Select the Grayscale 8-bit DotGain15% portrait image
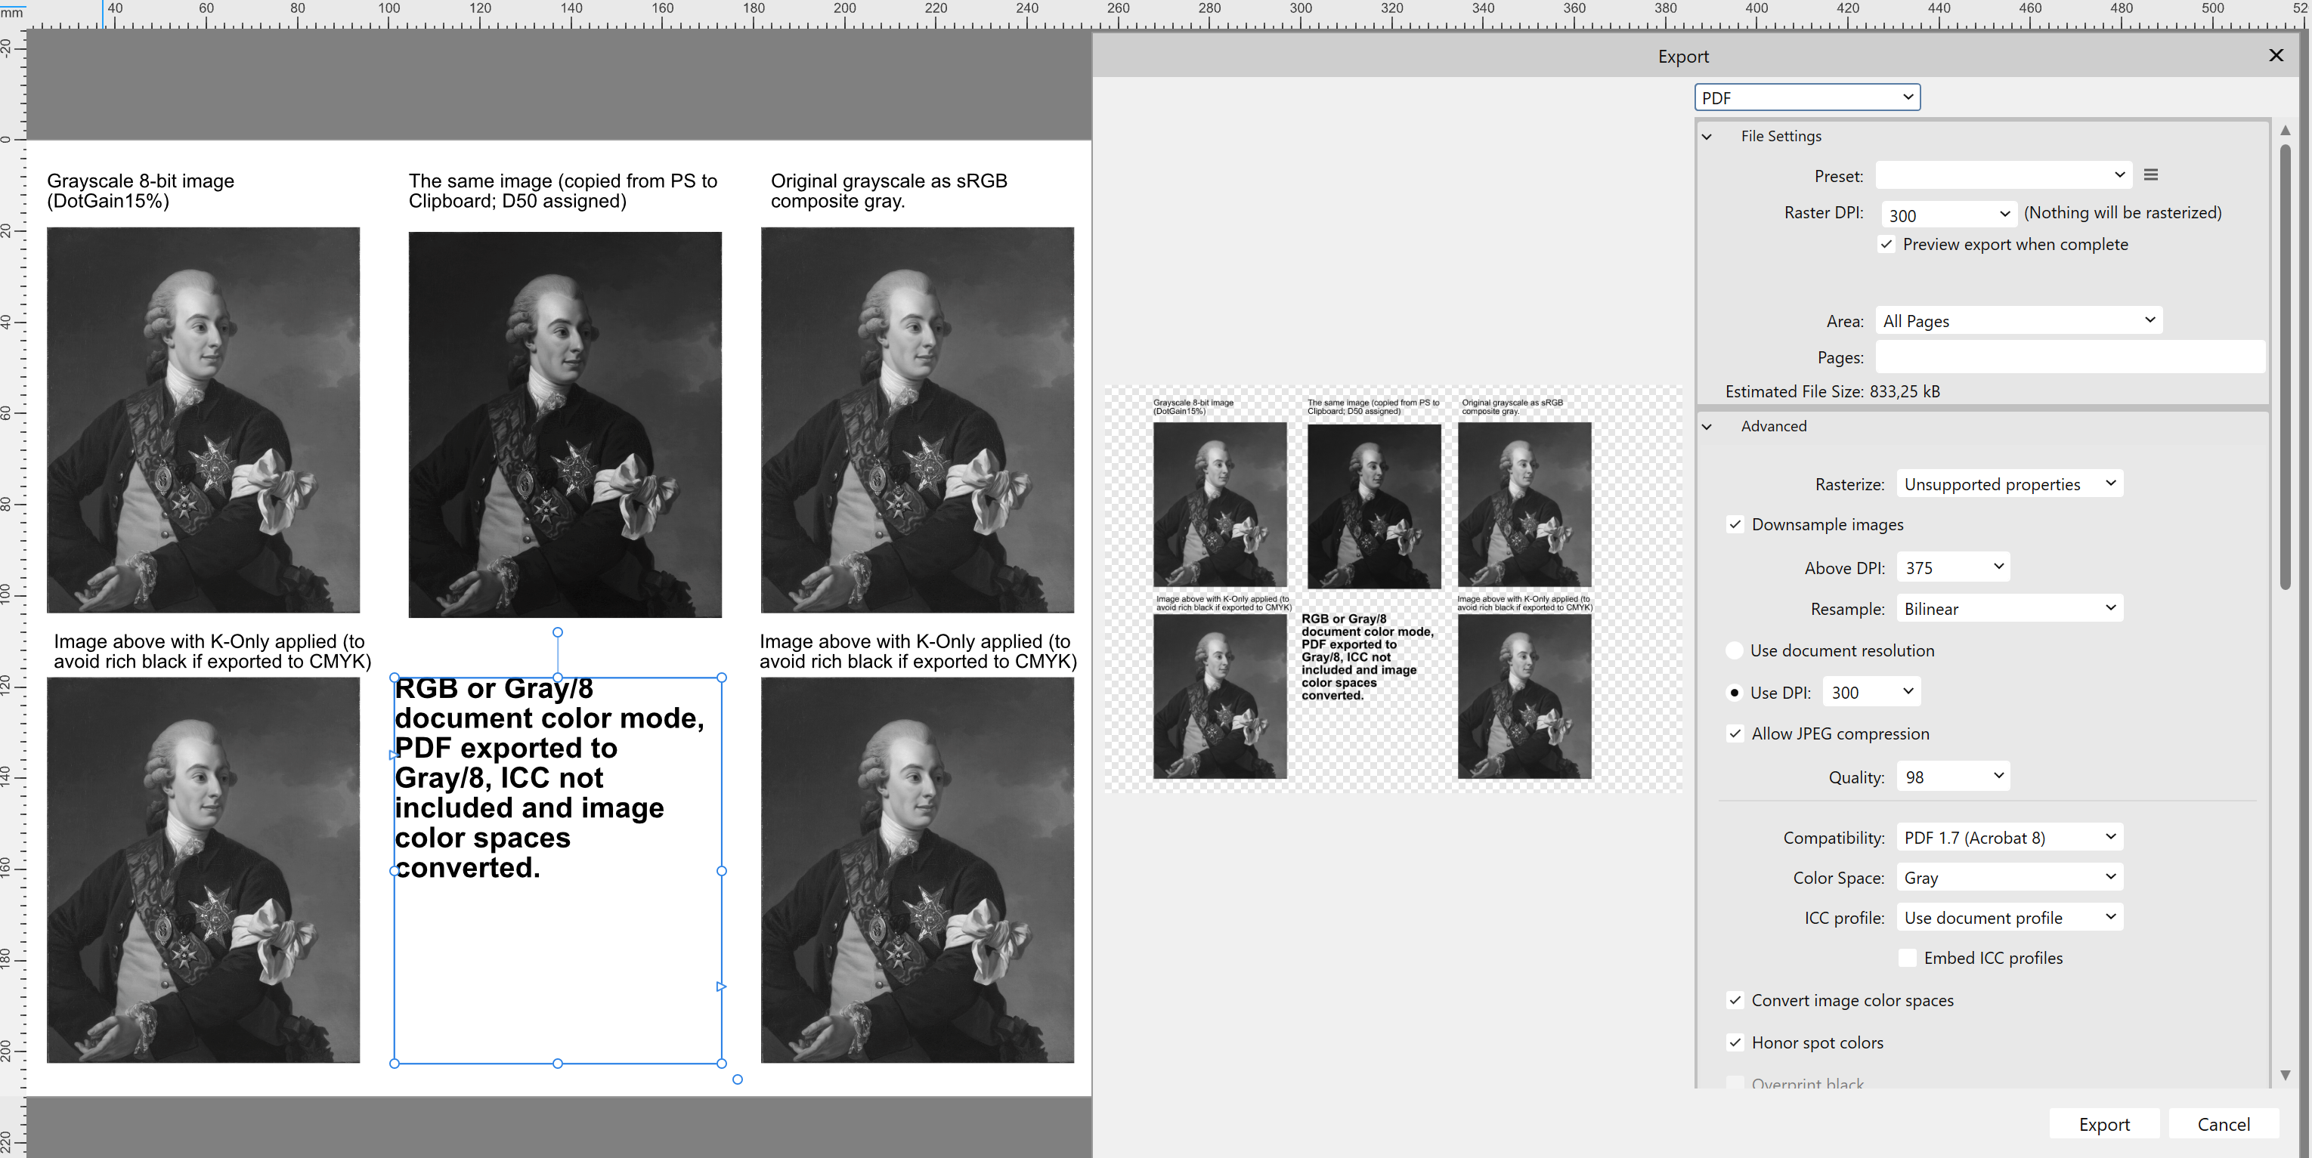The image size is (2312, 1158). tap(203, 420)
